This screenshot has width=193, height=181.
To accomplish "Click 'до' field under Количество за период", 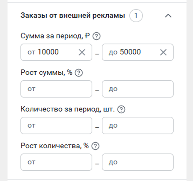I will click(x=138, y=126).
